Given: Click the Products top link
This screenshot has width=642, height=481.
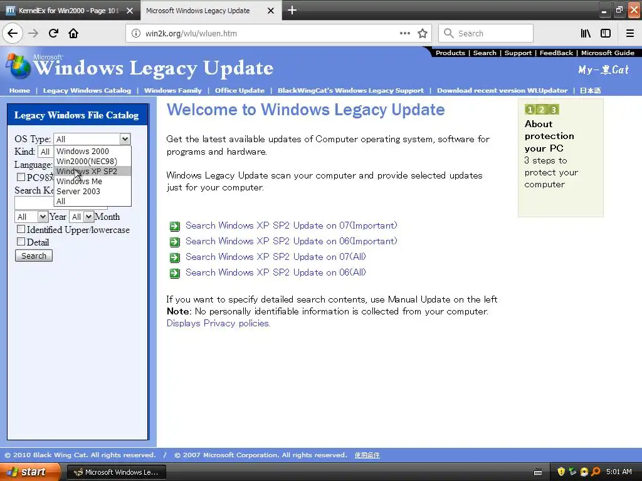Looking at the screenshot, I should pos(450,53).
